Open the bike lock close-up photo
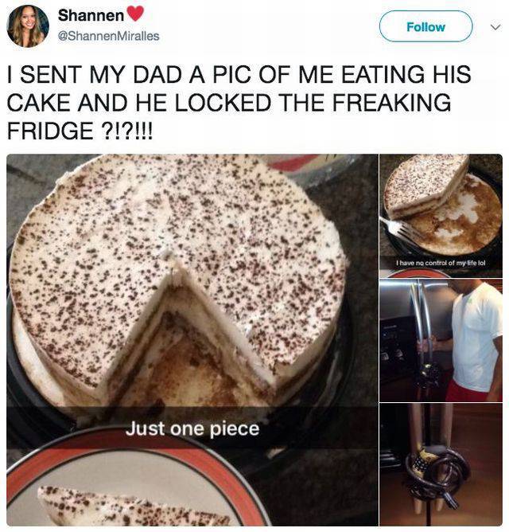 441,464
